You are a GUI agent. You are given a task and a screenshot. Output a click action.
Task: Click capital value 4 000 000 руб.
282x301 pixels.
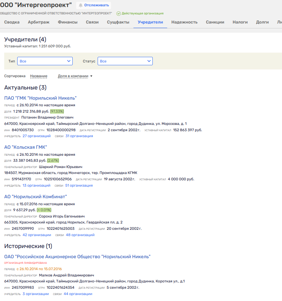[x=181, y=179]
